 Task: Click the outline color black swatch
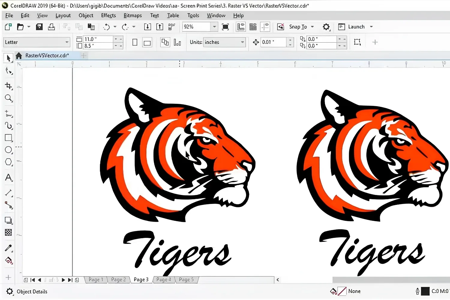point(425,291)
